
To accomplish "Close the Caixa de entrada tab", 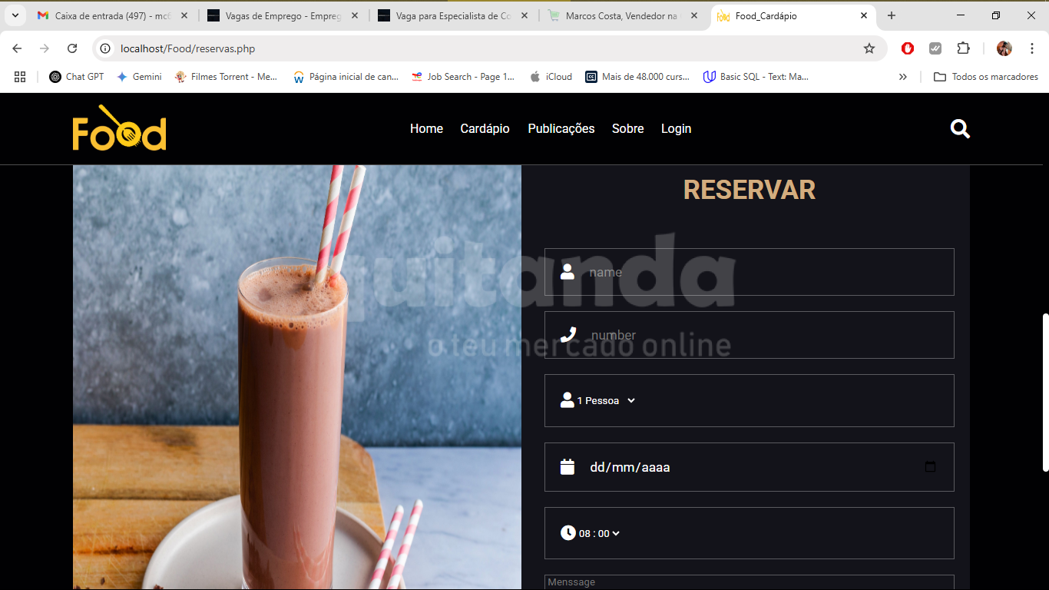I will (184, 15).
